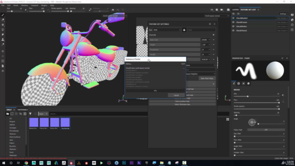295x166 pixels.
Task: Open right viewport World space normal dropdown
Action: 217,16
